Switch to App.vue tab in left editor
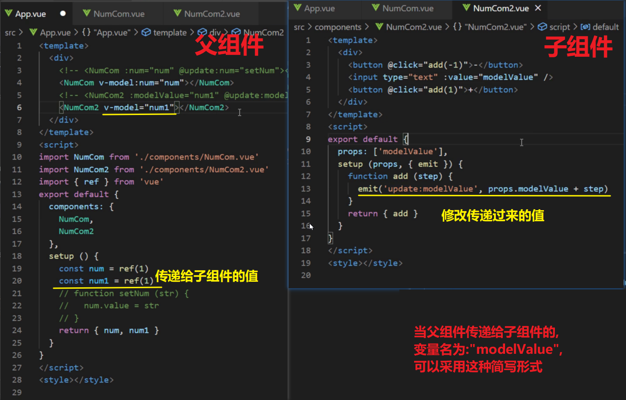The image size is (626, 400). coord(30,14)
